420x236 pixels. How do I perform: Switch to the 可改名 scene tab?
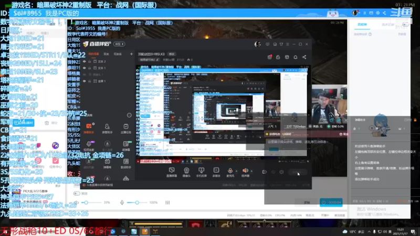pyautogui.click(x=118, y=54)
